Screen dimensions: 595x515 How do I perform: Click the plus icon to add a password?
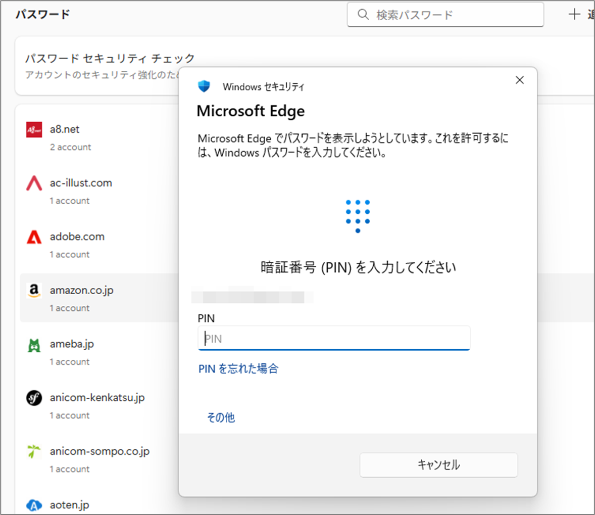click(574, 14)
